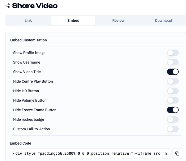
Task: Turn on Custom Call-to-Action switch
Action: [x=173, y=129]
